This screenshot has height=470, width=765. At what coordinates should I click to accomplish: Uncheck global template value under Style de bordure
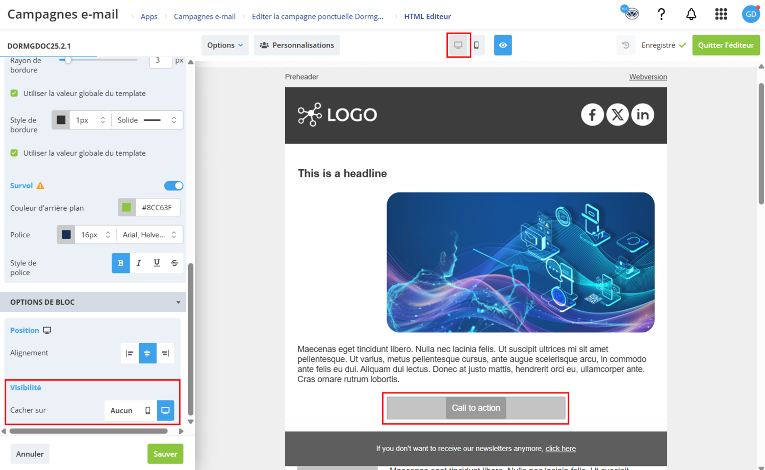(14, 153)
